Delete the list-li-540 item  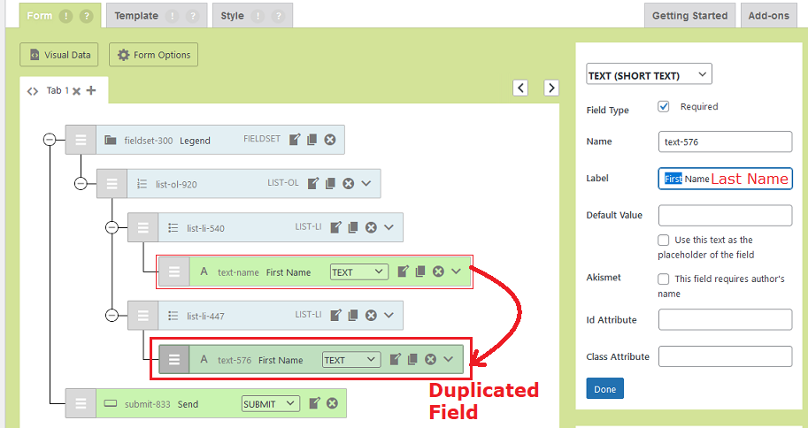(371, 227)
